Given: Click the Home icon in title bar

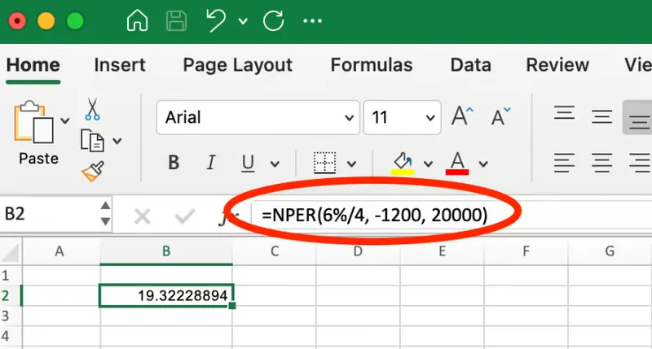Looking at the screenshot, I should click(137, 21).
